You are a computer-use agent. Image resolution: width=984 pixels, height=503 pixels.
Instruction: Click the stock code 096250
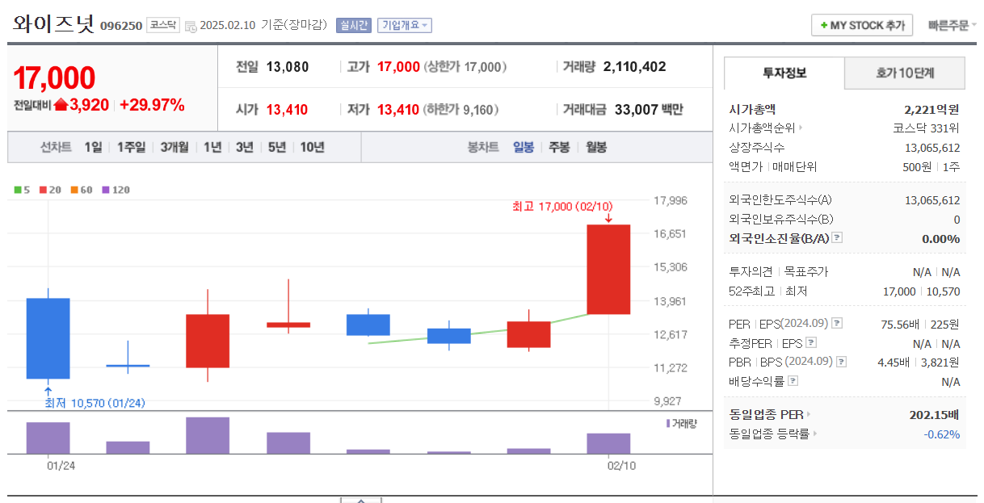[x=121, y=26]
